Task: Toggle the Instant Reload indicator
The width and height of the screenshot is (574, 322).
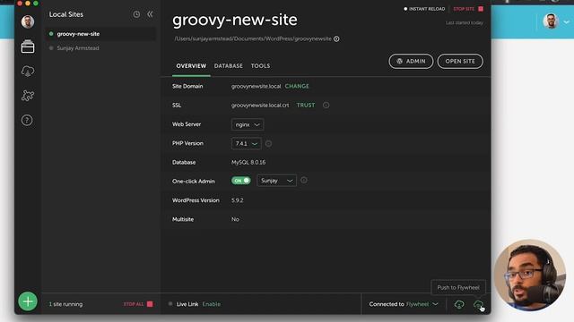Action: coord(424,9)
